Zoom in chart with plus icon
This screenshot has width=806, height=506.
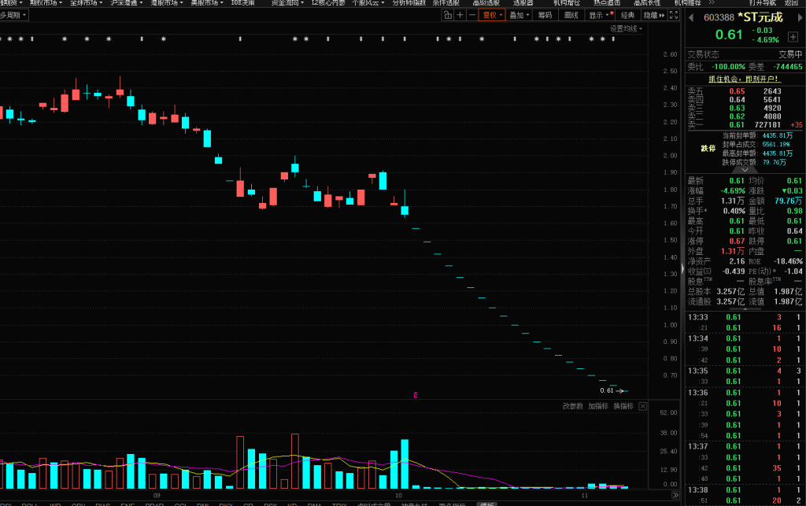coord(460,15)
